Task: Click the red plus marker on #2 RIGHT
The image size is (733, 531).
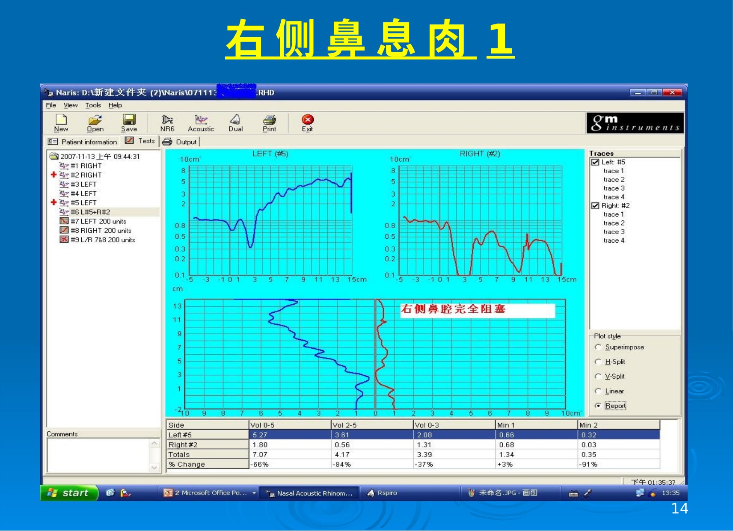Action: [53, 175]
